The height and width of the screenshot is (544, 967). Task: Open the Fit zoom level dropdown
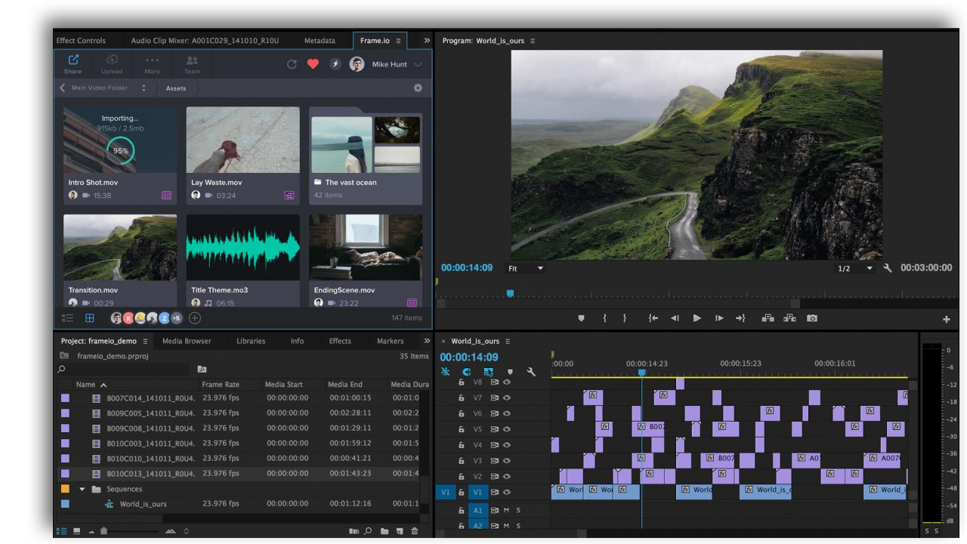click(526, 268)
